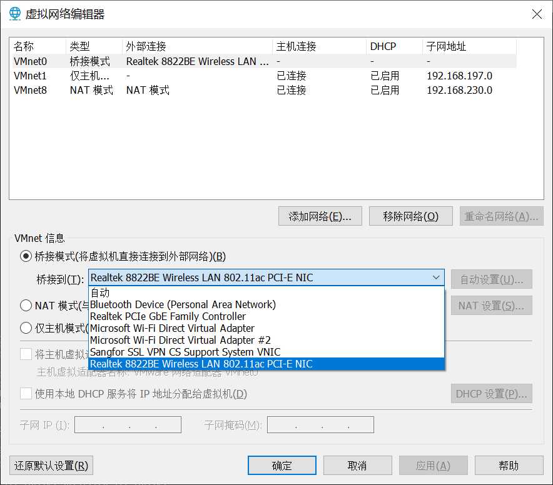Viewport: 553px width, 485px height.
Task: Click the 子网掩码 input field
Action: point(320,425)
